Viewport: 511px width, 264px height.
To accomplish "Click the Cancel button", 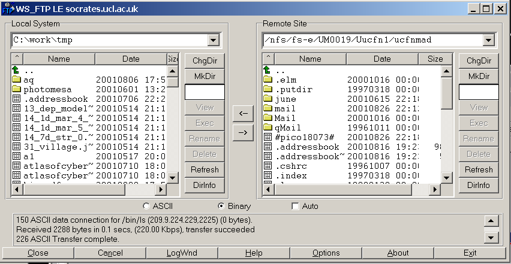I will [x=110, y=253].
